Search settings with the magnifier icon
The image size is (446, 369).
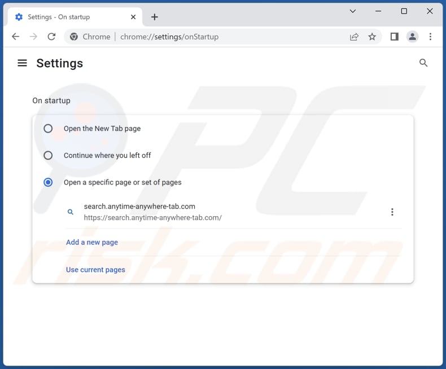tap(423, 63)
